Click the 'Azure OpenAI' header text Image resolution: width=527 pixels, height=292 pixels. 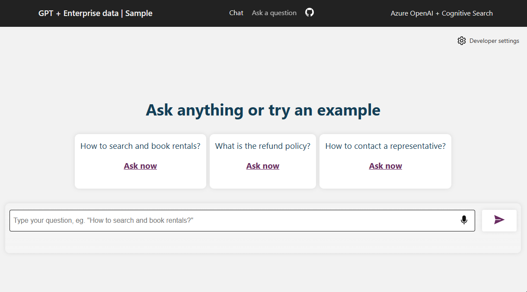[x=412, y=13]
